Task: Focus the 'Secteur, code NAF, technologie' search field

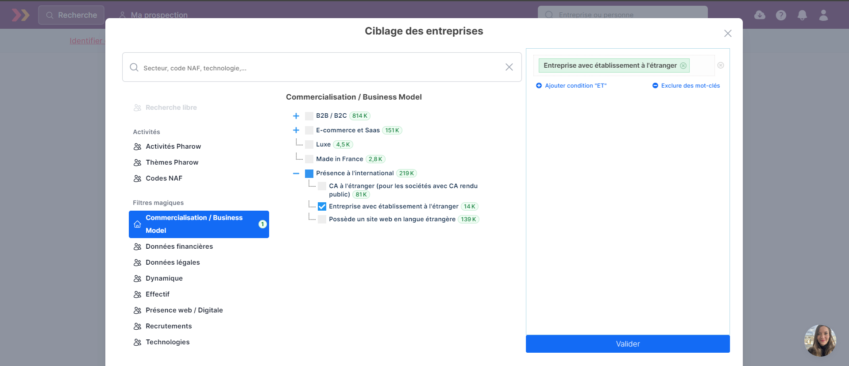Action: [x=319, y=68]
